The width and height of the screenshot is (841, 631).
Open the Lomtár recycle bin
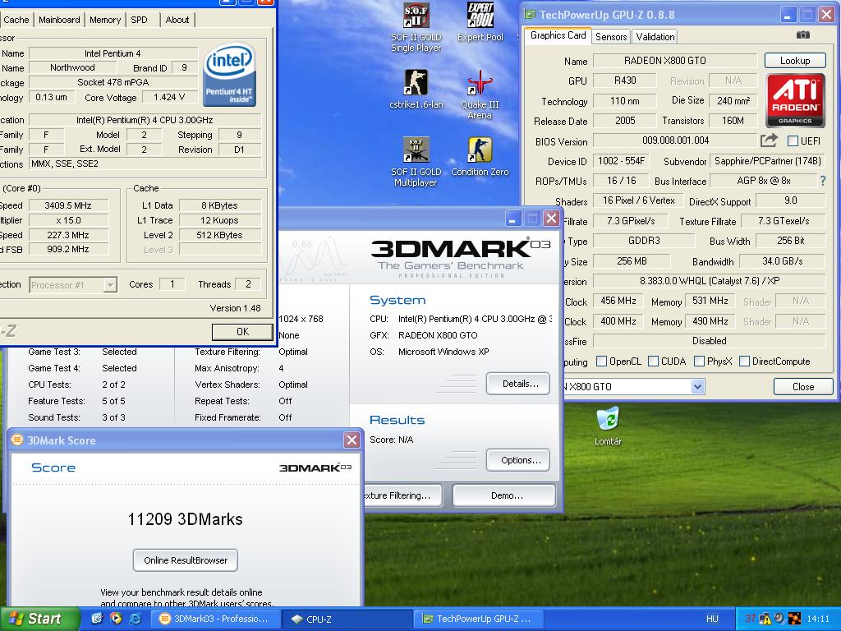(x=608, y=426)
